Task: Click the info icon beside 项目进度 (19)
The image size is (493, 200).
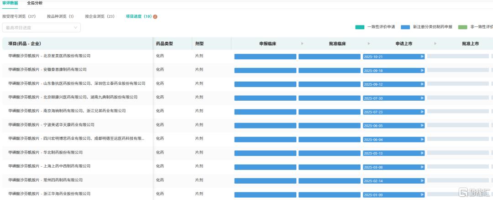Action: click(x=155, y=17)
